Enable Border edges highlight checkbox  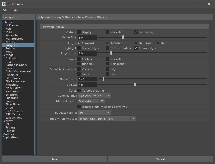tap(79, 48)
